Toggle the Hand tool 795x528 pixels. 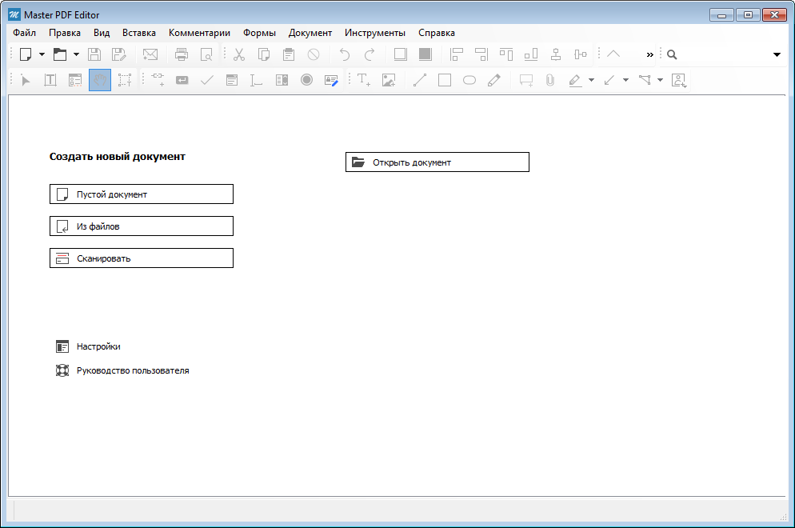pos(100,80)
